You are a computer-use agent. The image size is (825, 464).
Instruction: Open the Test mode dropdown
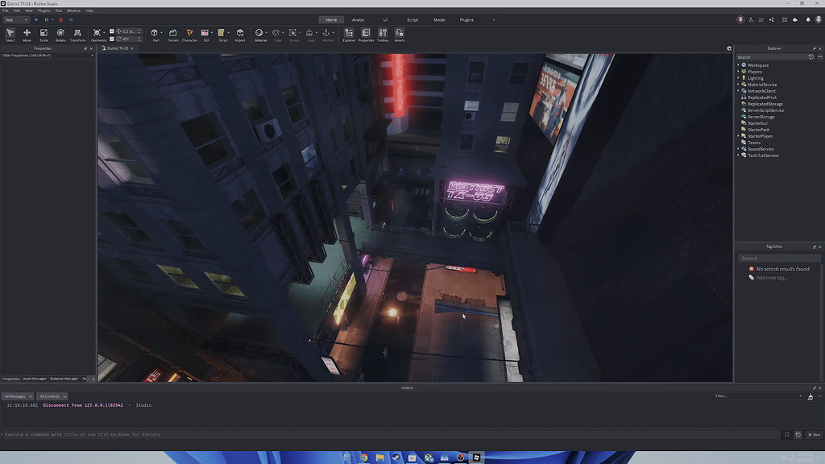(x=15, y=20)
